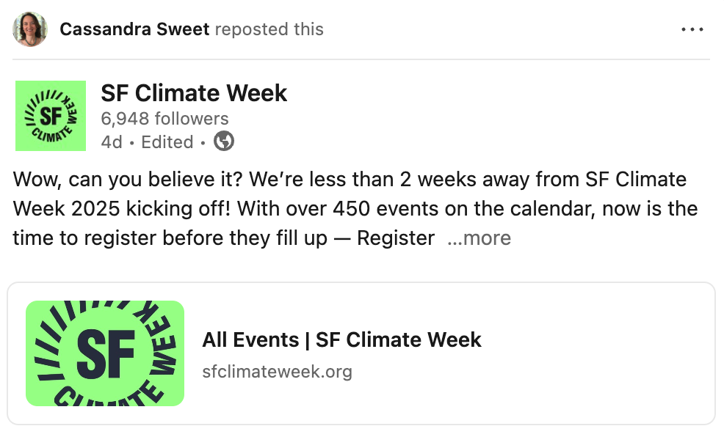Viewport: 724px width, 437px height.
Task: Click the 6,948 followers text
Action: point(164,119)
